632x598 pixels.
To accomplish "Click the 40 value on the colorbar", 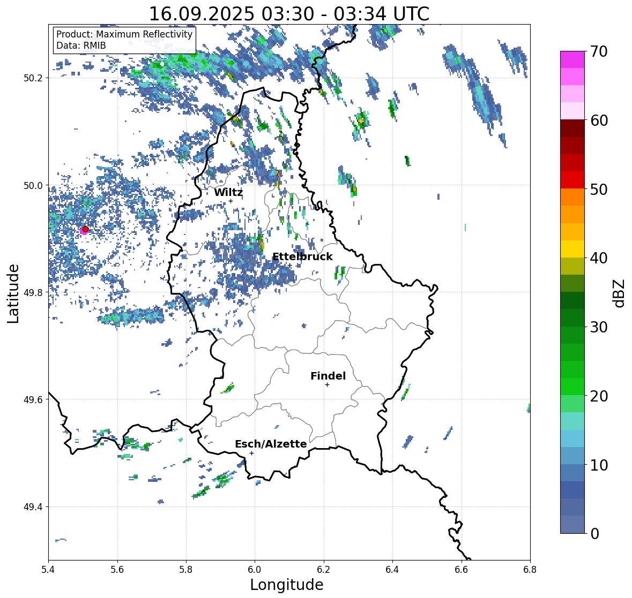I will click(x=598, y=258).
